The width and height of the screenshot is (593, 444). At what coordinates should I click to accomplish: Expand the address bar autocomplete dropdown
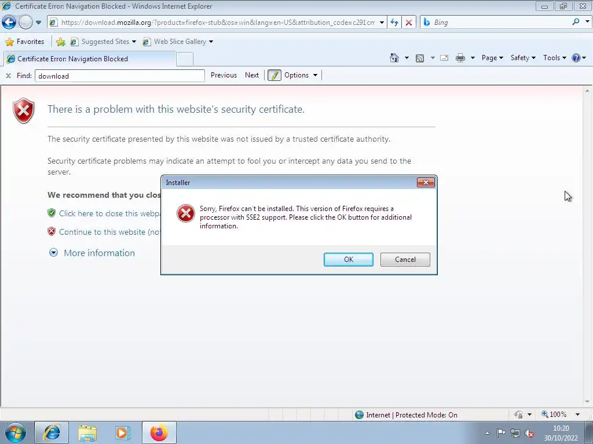382,23
